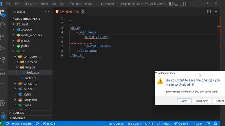Click the template-region git branch indicator

click(x=19, y=124)
